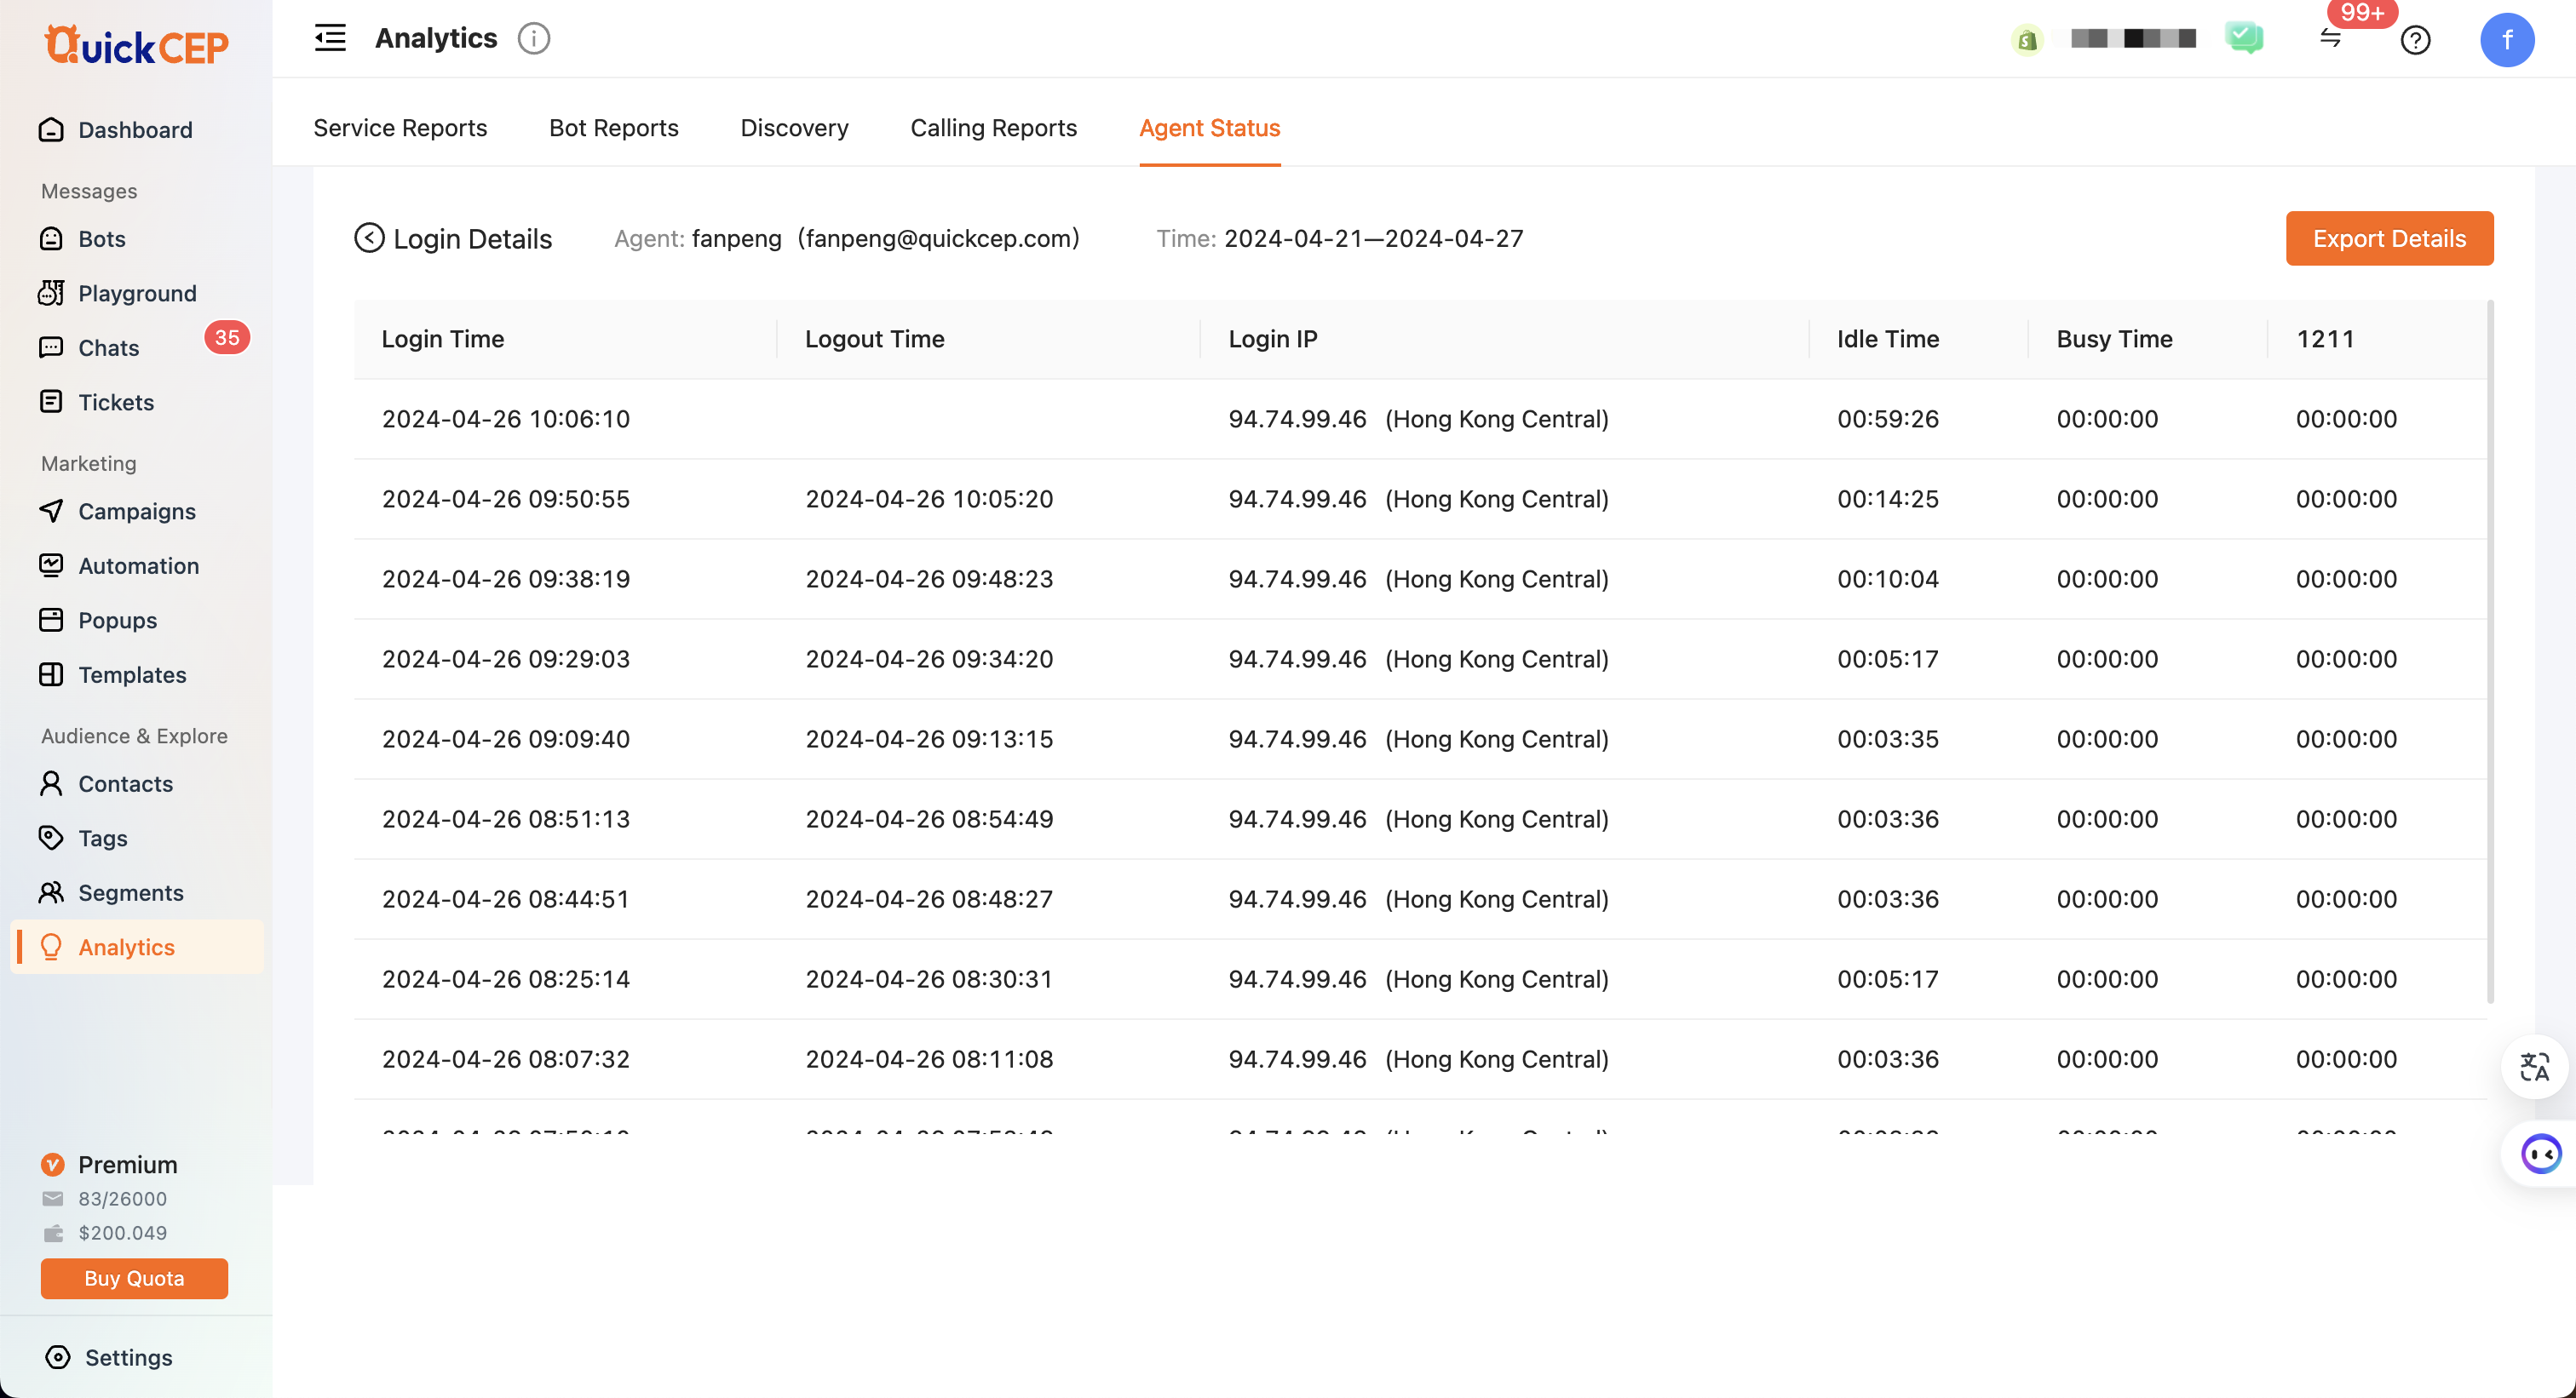This screenshot has width=2576, height=1398.
Task: Switch to Discovery tab
Action: (x=794, y=128)
